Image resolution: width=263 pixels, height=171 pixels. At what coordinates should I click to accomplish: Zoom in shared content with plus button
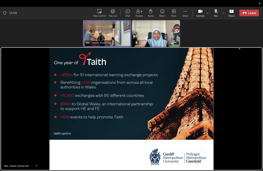pos(36,166)
